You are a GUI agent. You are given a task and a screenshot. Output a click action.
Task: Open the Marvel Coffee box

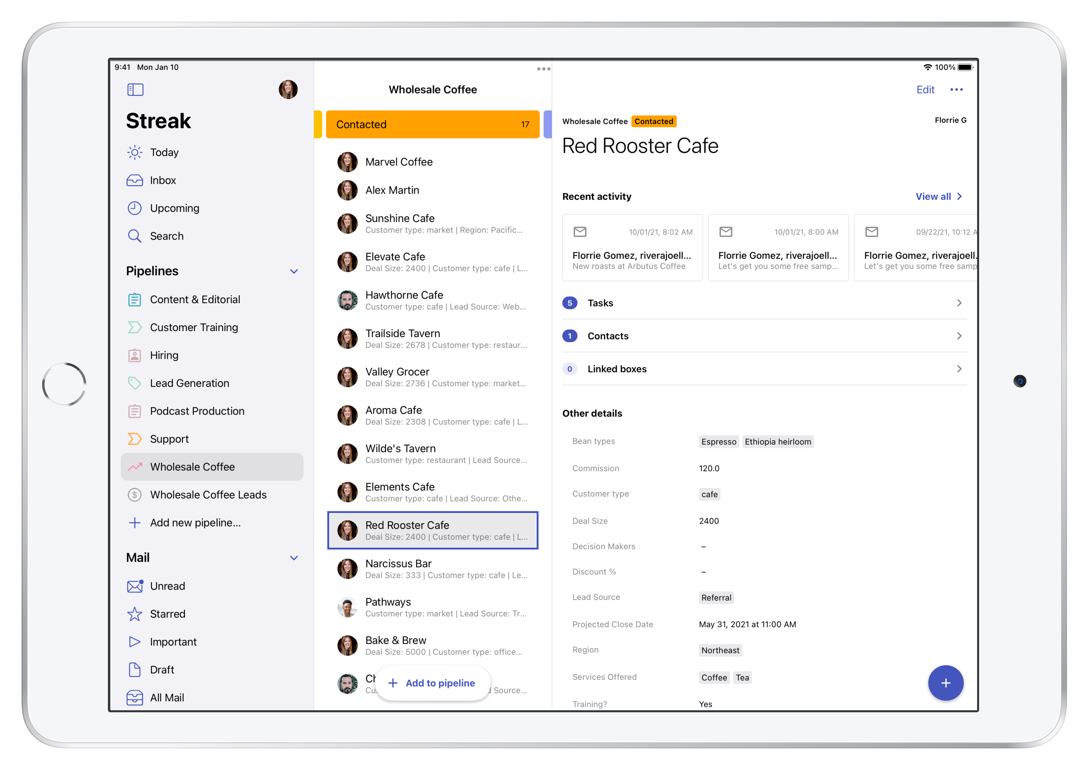[x=432, y=162]
